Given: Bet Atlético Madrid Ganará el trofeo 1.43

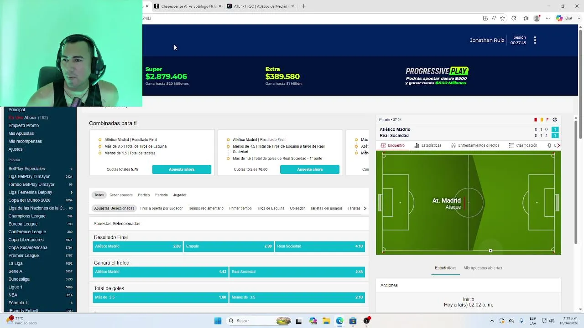Looking at the screenshot, I should [x=161, y=272].
